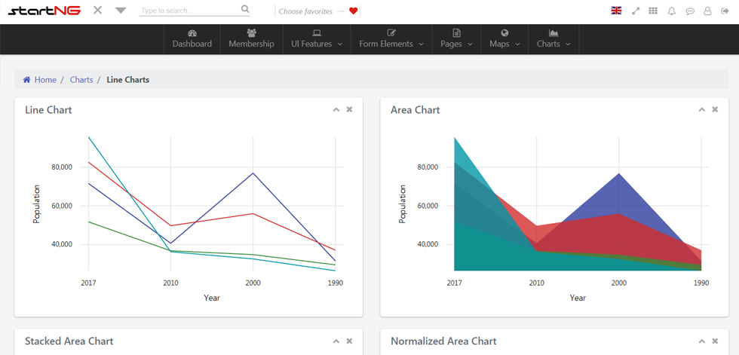The height and width of the screenshot is (355, 739).
Task: Click the home icon in breadcrumb
Action: [27, 80]
